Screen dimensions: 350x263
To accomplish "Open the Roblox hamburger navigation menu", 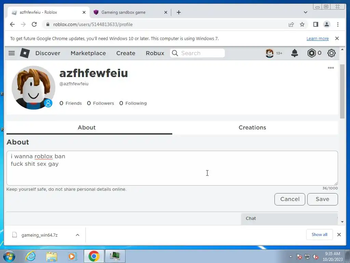I will pos(12,53).
